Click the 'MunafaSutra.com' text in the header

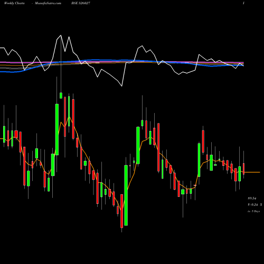pos(48,3)
